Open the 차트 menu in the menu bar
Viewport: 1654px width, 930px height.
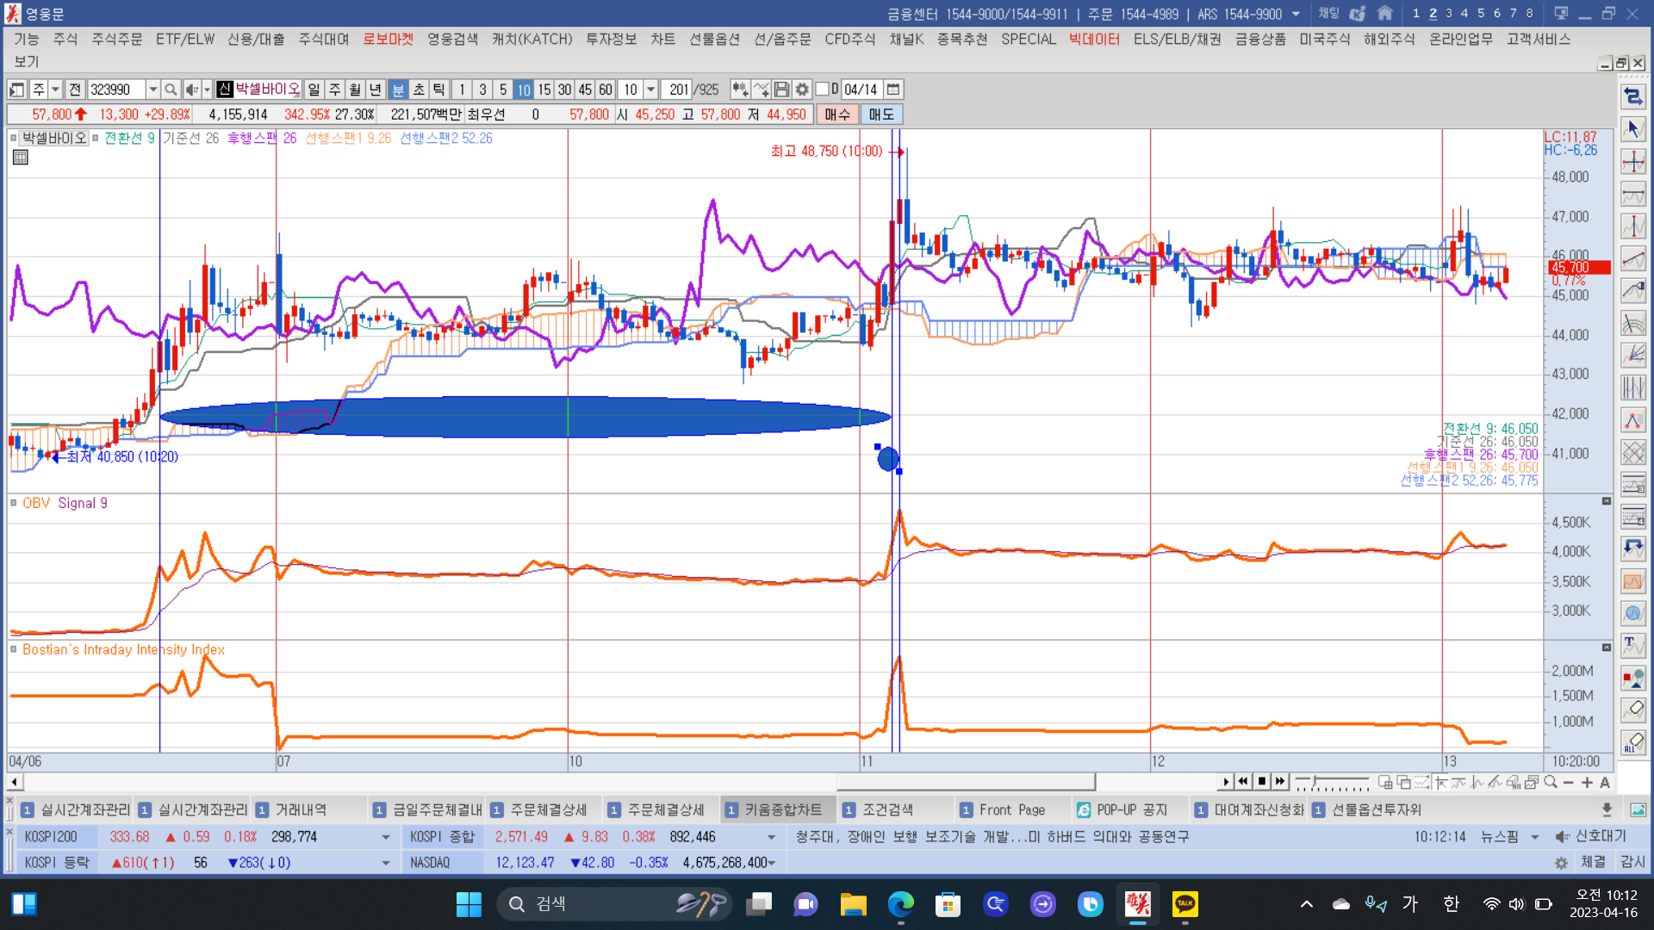662,40
